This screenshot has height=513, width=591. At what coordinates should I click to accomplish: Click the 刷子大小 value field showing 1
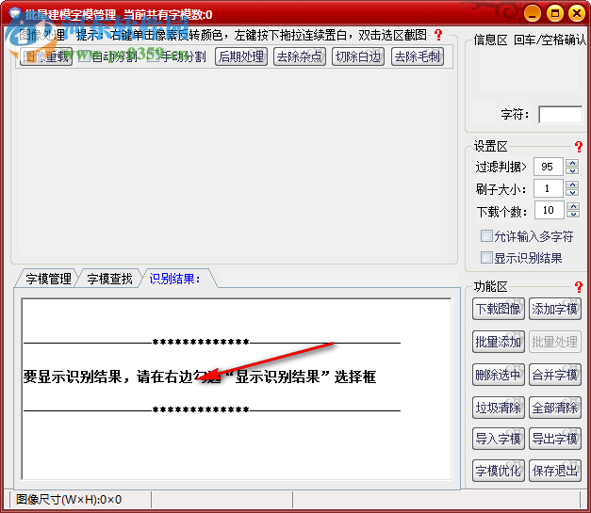point(549,188)
